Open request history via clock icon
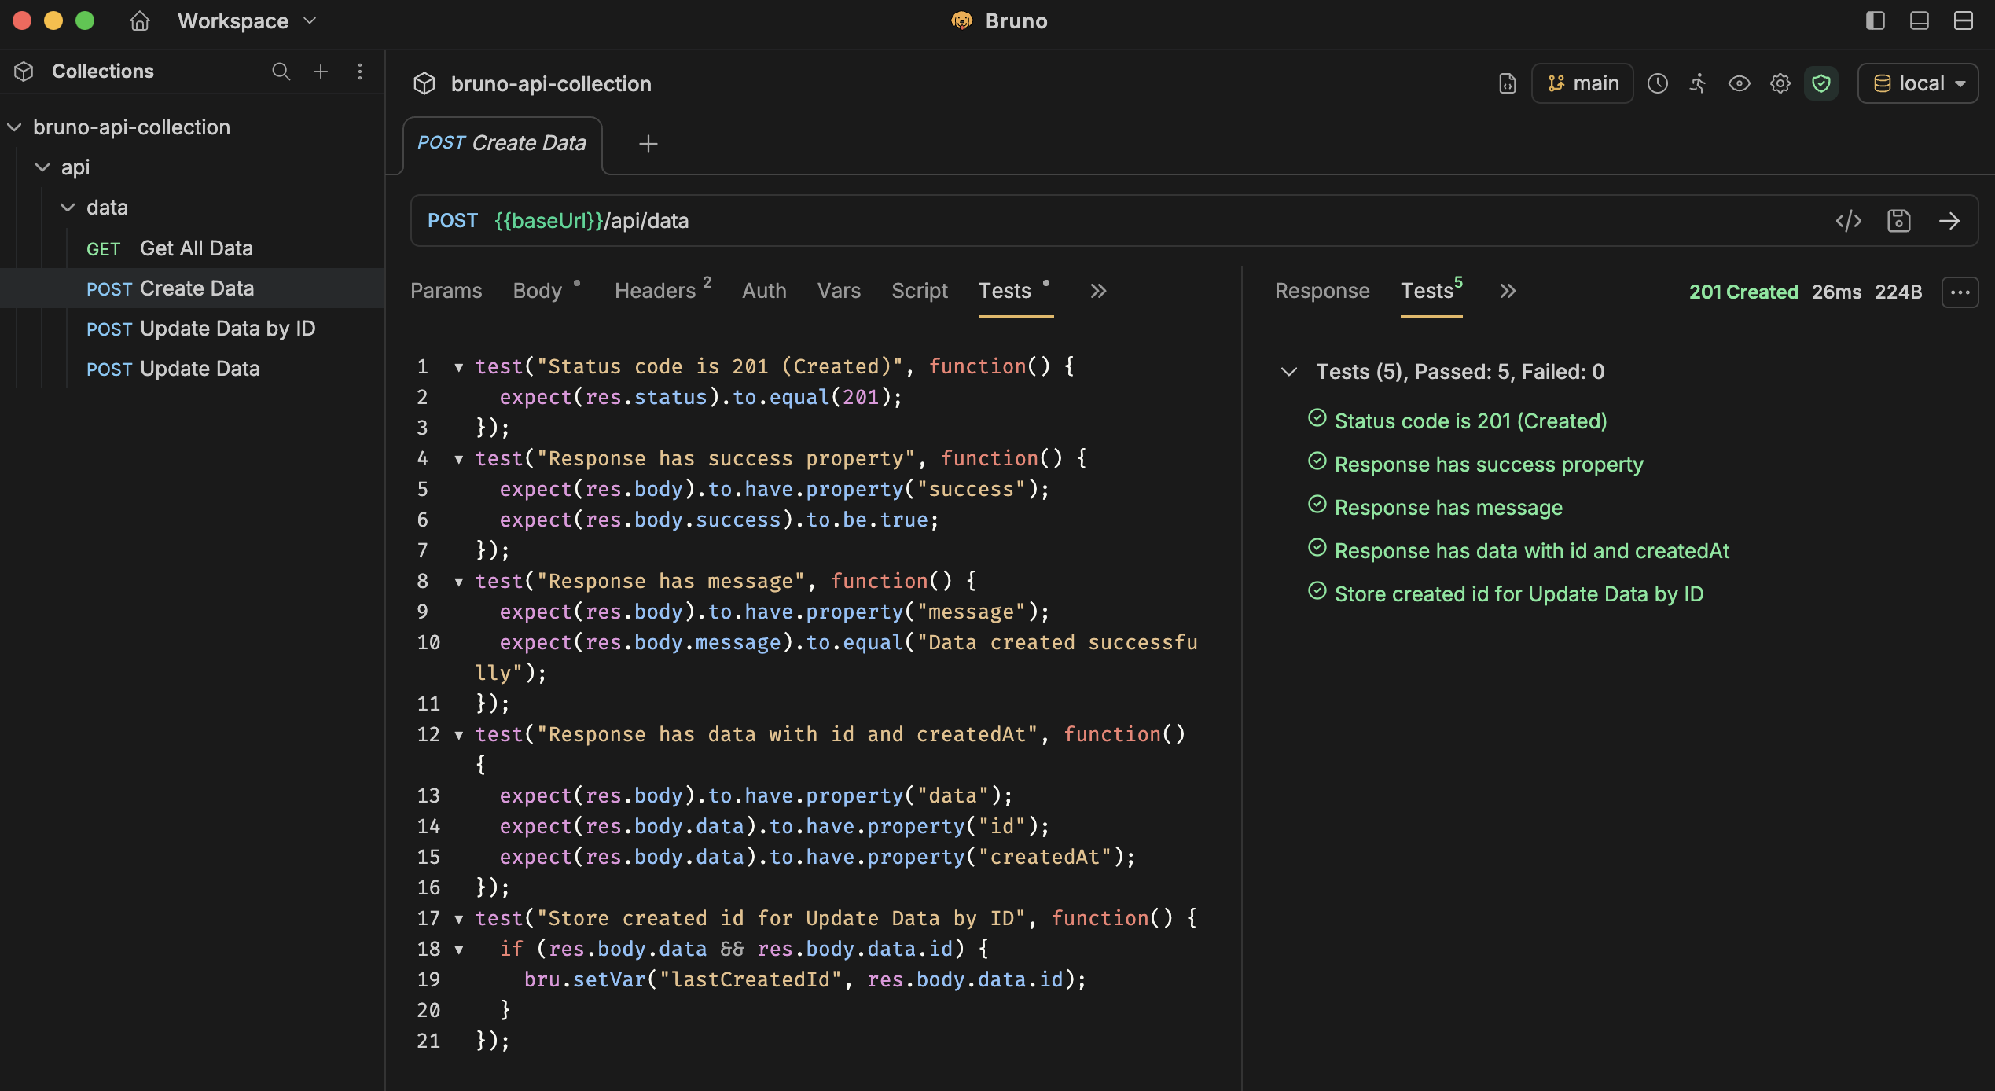Screen dimensions: 1995x1091 [x=1659, y=83]
